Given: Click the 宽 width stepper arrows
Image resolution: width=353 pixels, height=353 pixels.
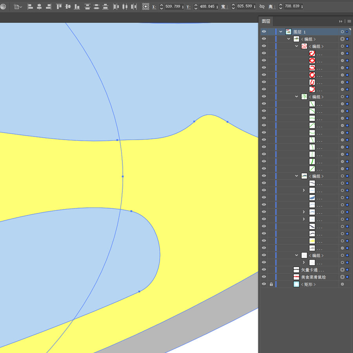Looking at the screenshot, I should click(x=233, y=7).
